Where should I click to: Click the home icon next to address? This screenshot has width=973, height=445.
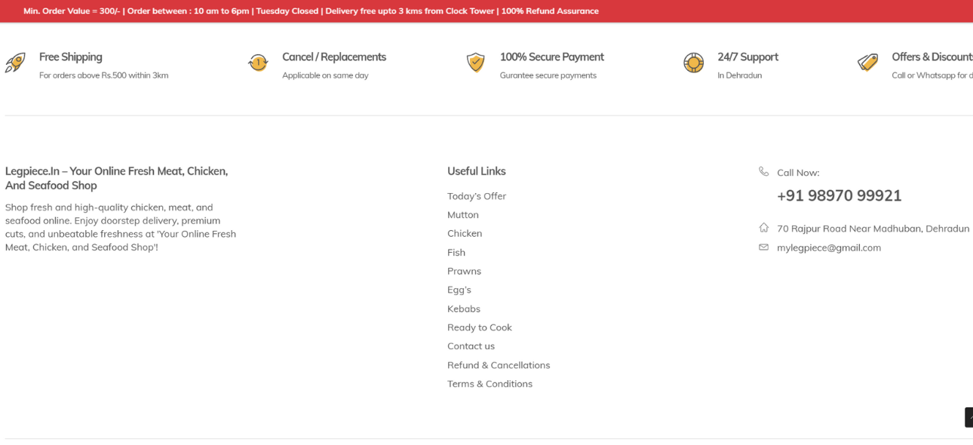click(763, 228)
